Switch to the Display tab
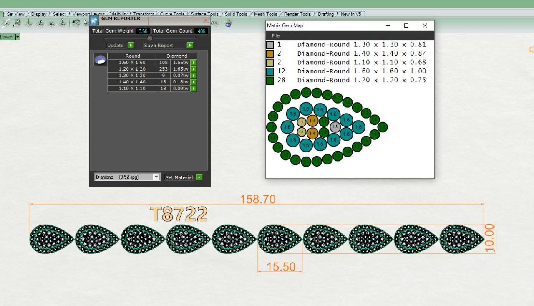Image resolution: width=534 pixels, height=306 pixels. (x=39, y=14)
